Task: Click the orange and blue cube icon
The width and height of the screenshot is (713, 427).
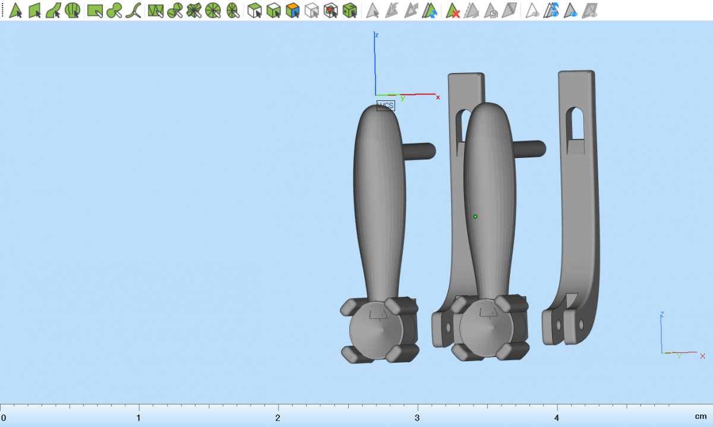Action: tap(292, 10)
